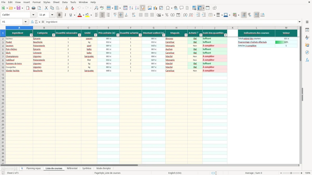Open the Data menu
Viewport: 312px width, 175px height.
[65, 2]
